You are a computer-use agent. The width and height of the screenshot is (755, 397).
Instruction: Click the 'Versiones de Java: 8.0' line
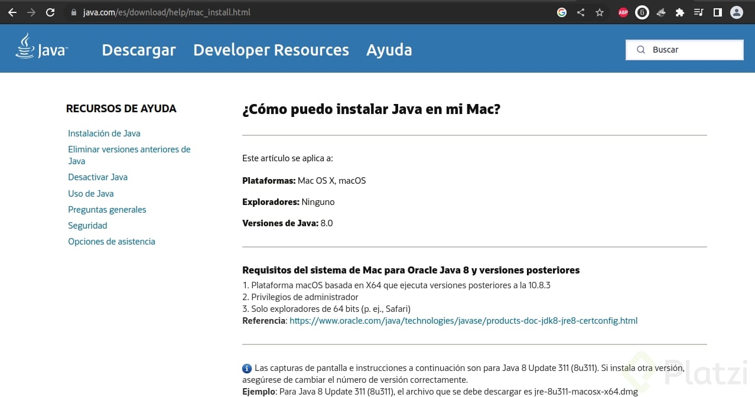[x=288, y=223]
